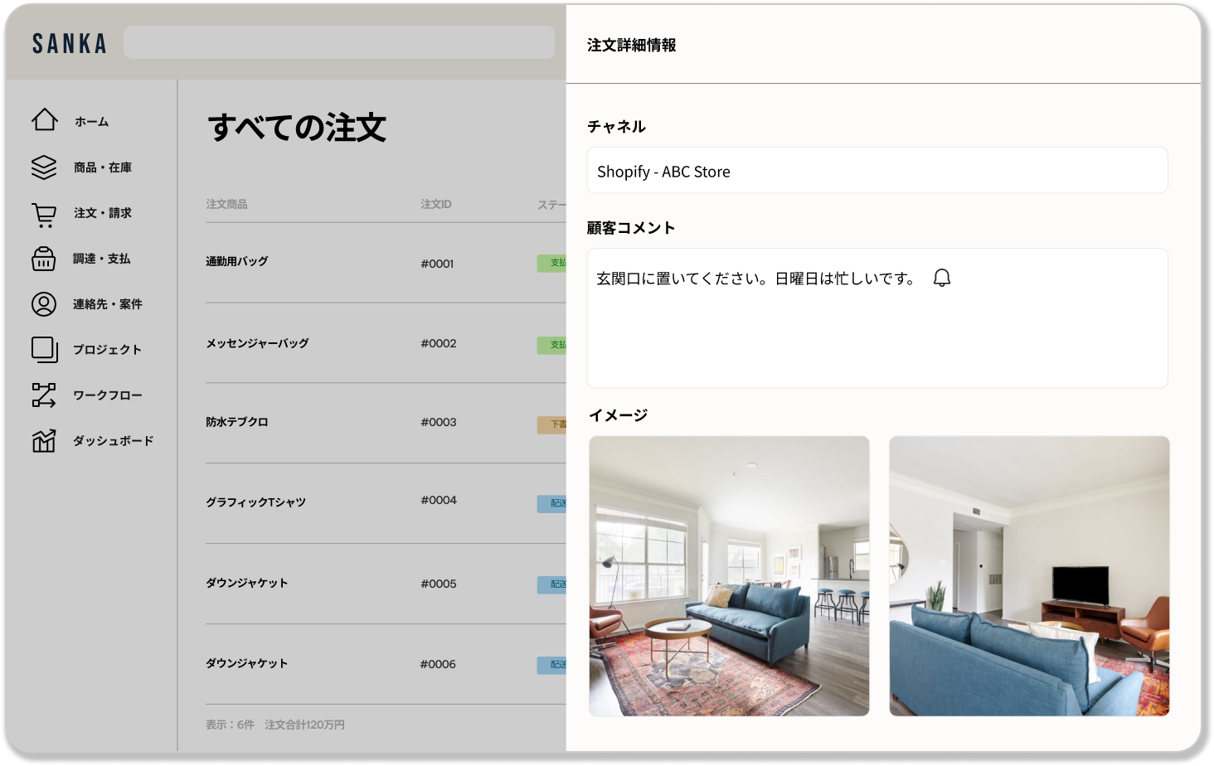This screenshot has height=766, width=1214.
Task: Open the ホーム menu item
Action: click(x=91, y=122)
